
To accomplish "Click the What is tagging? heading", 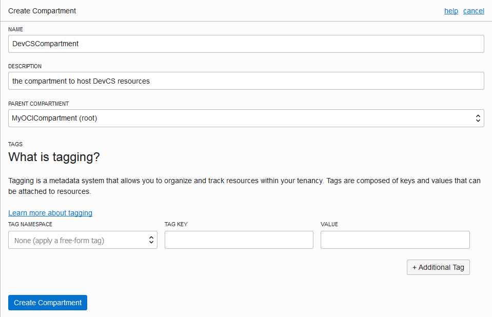I will click(54, 157).
